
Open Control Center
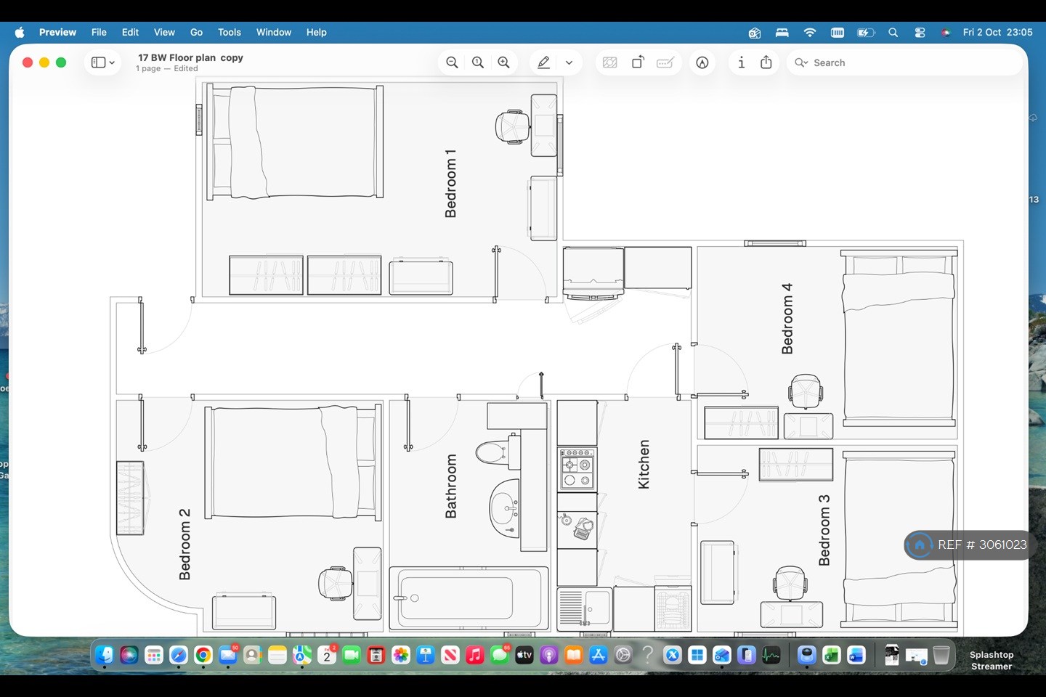point(920,32)
